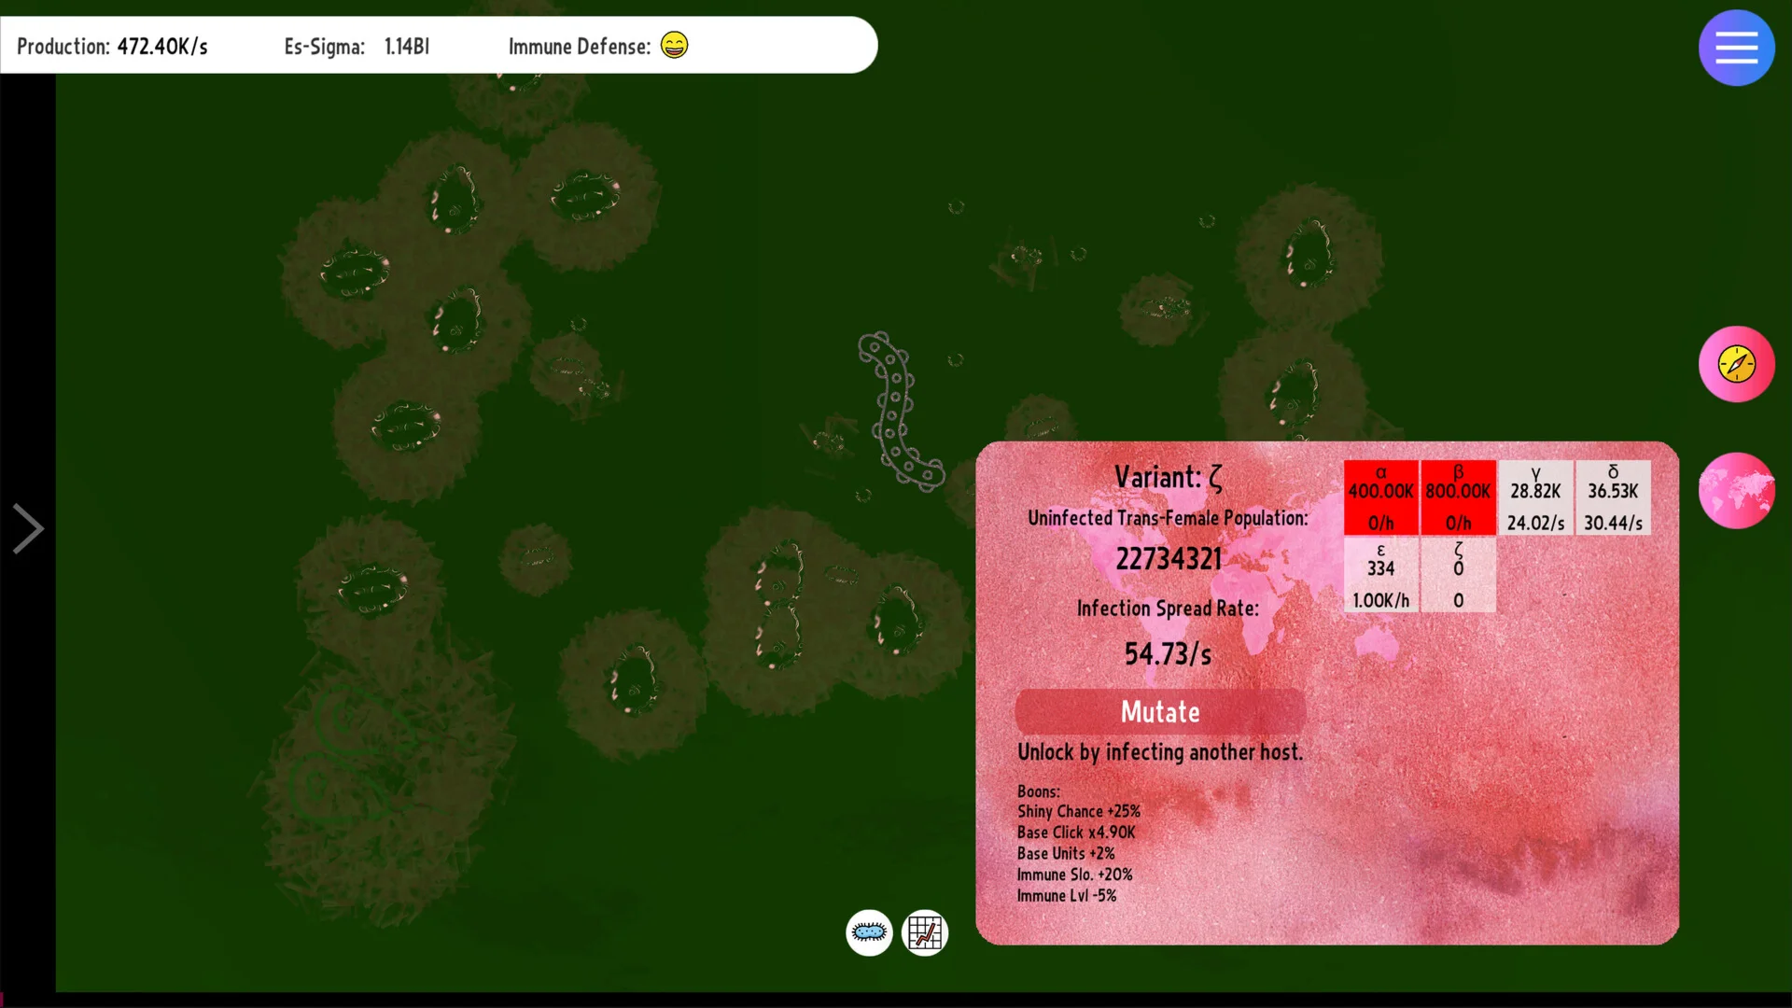The height and width of the screenshot is (1008, 1792).
Task: Select the gamma variant cell
Action: (1535, 497)
